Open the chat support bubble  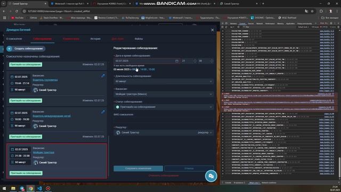[x=211, y=176]
